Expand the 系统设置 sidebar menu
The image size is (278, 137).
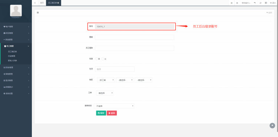[x=16, y=93]
